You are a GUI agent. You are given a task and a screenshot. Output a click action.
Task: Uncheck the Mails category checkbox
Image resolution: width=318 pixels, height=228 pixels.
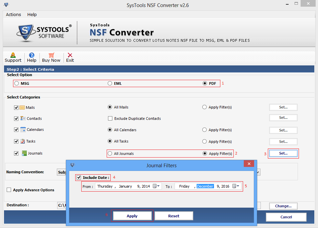coord(16,107)
